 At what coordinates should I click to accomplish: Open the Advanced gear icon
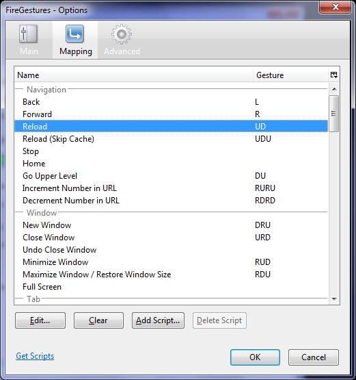122,34
